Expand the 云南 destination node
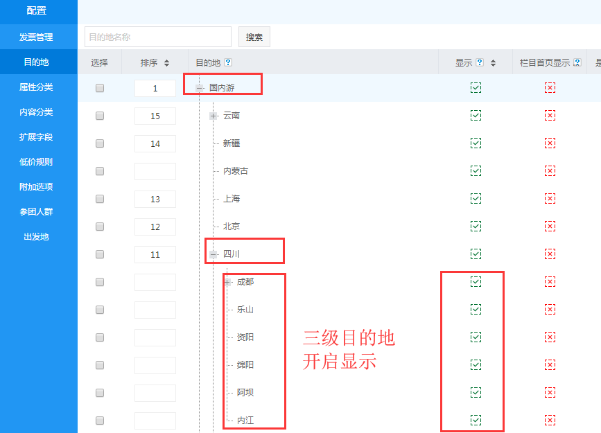This screenshot has width=601, height=433. click(214, 116)
